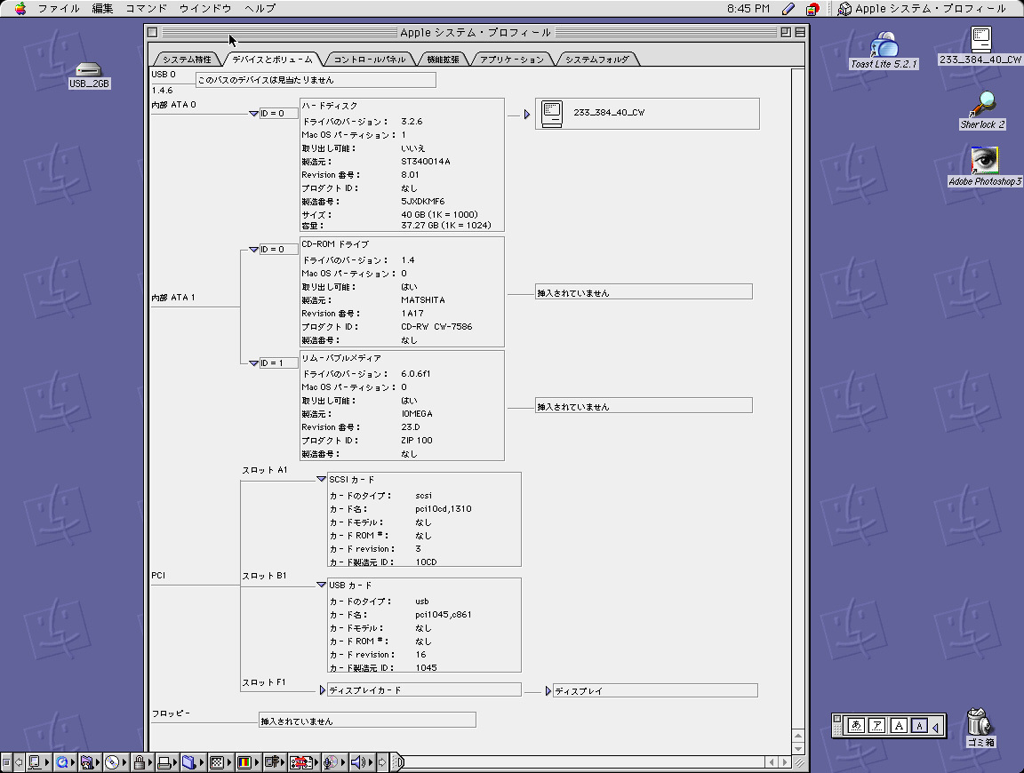The height and width of the screenshot is (773, 1024).
Task: Open the QuickTime control strip module
Action: click(x=63, y=762)
